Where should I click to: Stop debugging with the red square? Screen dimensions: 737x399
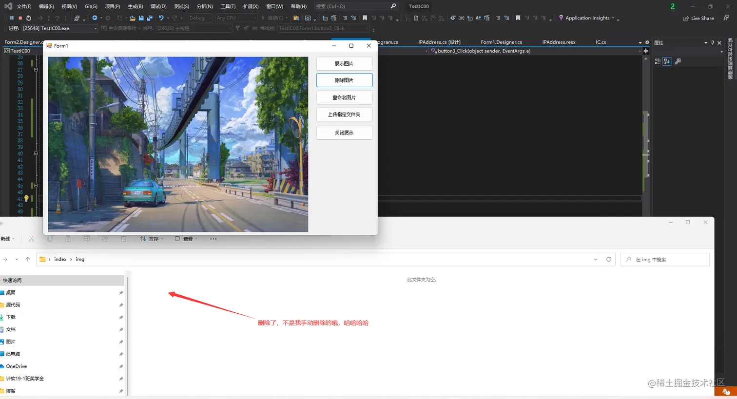[20, 18]
